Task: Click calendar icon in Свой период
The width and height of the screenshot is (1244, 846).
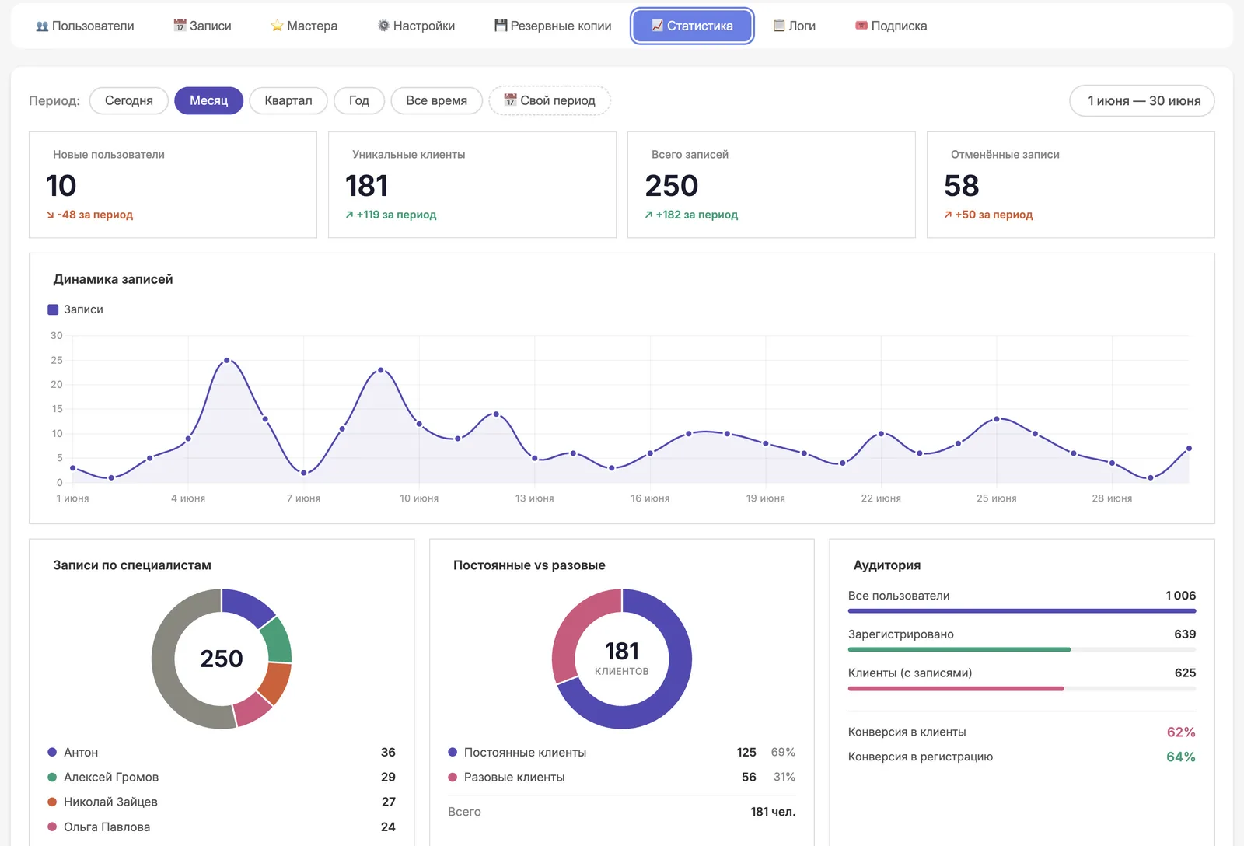Action: pos(510,100)
